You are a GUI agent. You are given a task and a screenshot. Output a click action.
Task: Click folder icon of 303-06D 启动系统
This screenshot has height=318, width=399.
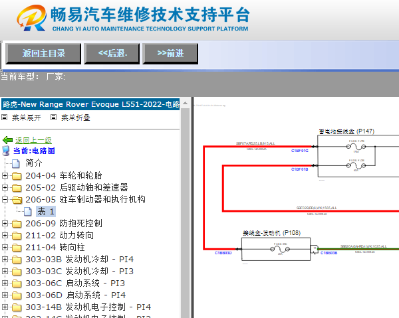click(17, 295)
